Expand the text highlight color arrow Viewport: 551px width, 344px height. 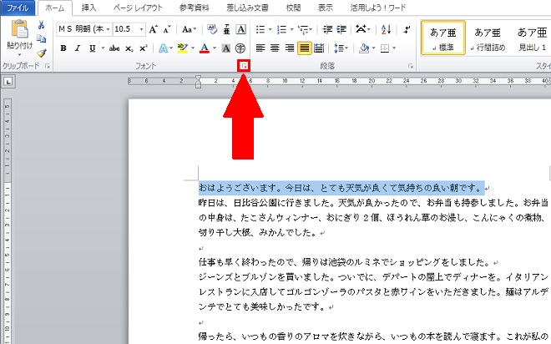[193, 48]
